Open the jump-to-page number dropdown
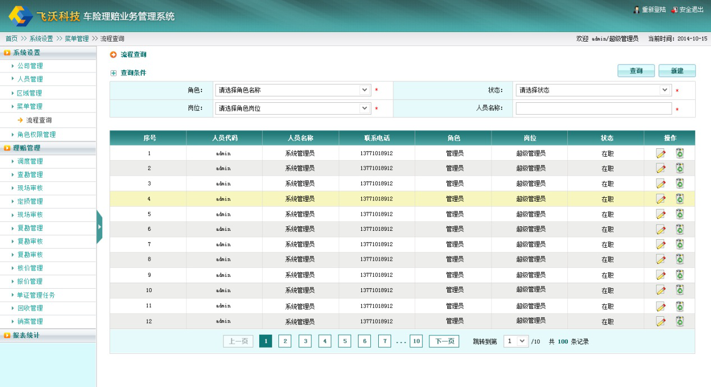711x387 pixels. pyautogui.click(x=516, y=341)
